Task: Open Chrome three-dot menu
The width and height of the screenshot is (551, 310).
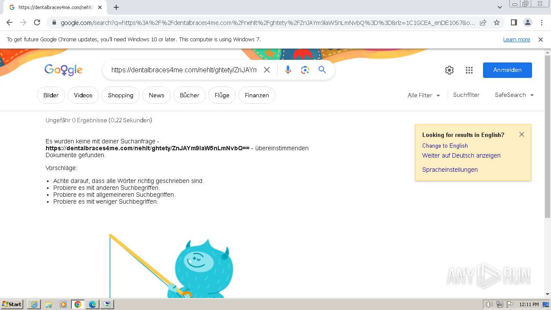Action: 542,22
